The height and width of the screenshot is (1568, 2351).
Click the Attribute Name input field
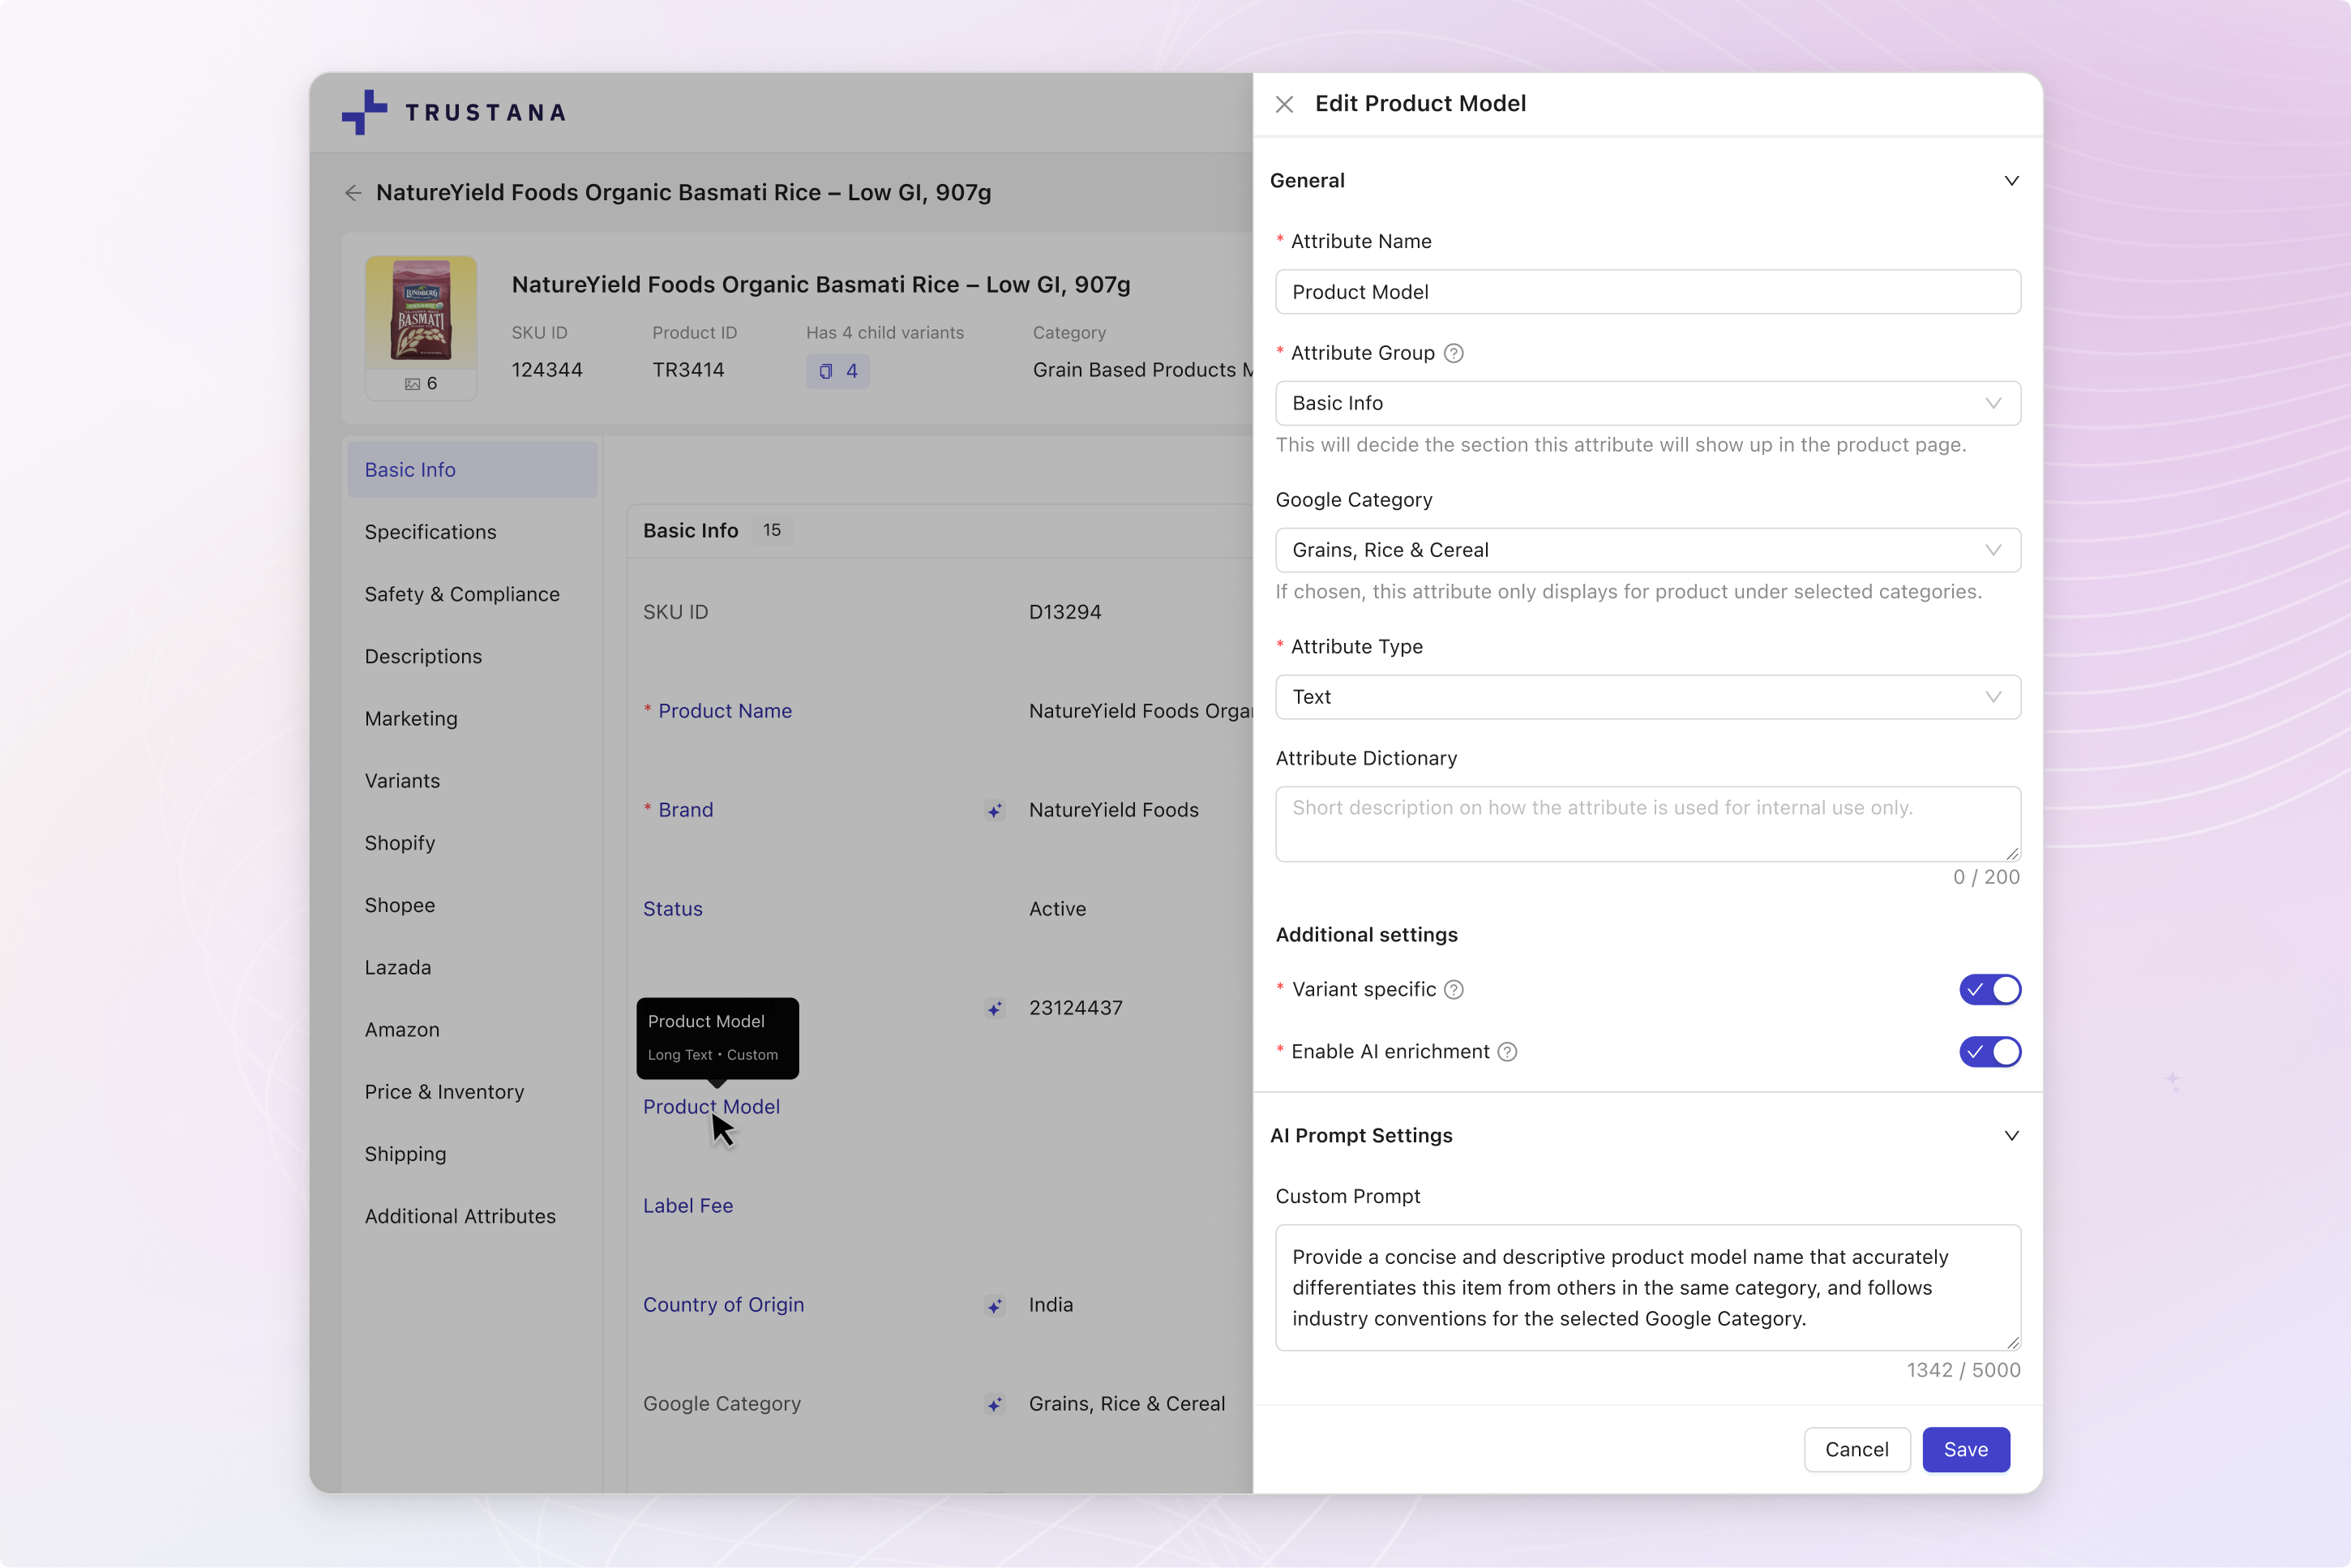1647,292
